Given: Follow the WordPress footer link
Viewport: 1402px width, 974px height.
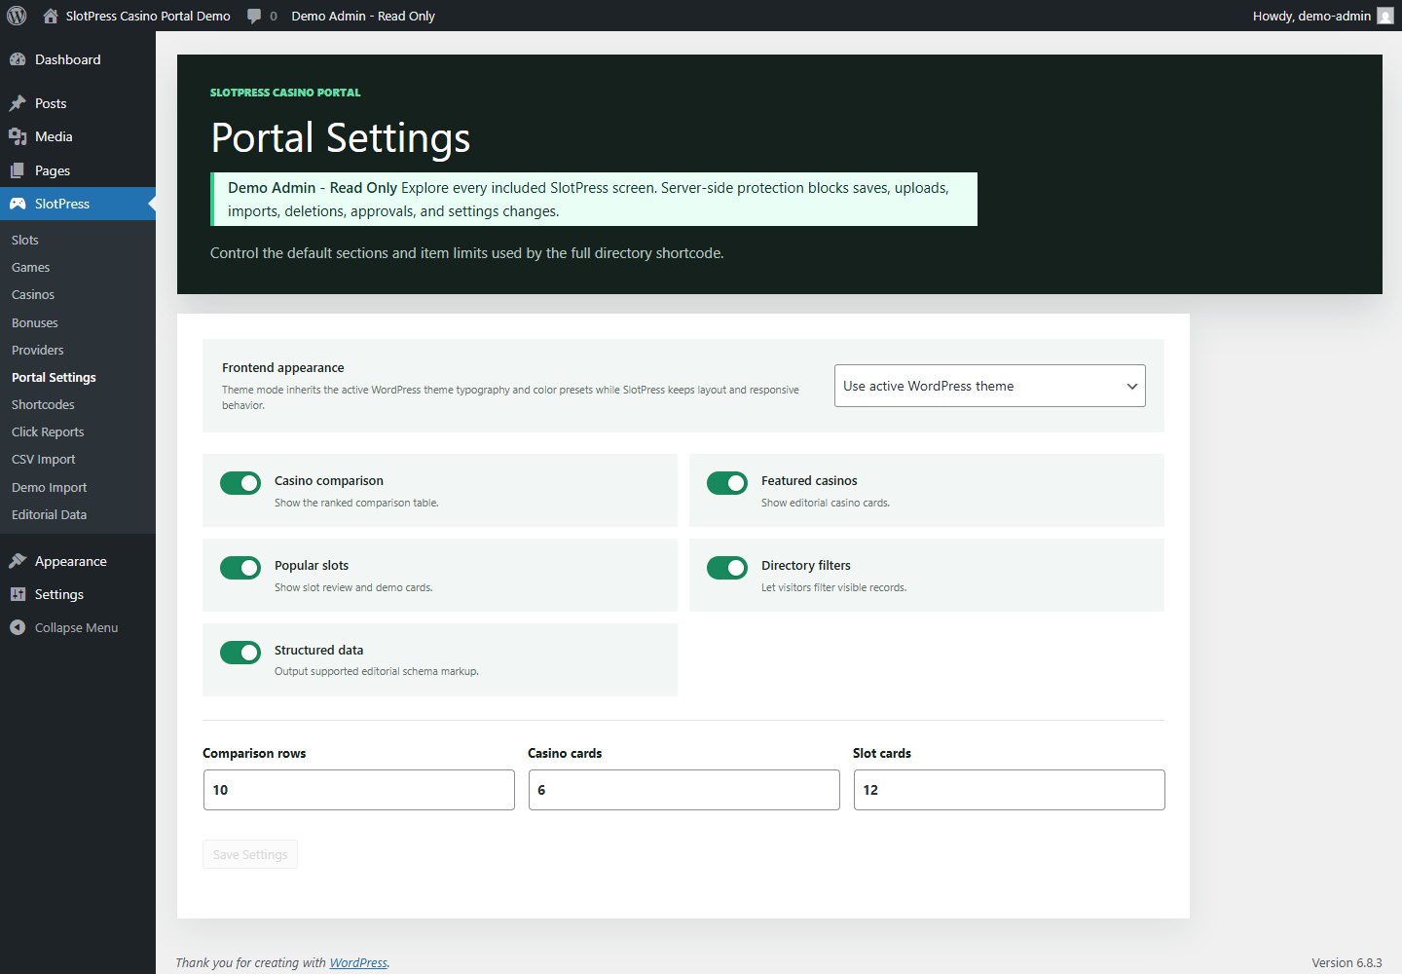Looking at the screenshot, I should [x=358, y=962].
